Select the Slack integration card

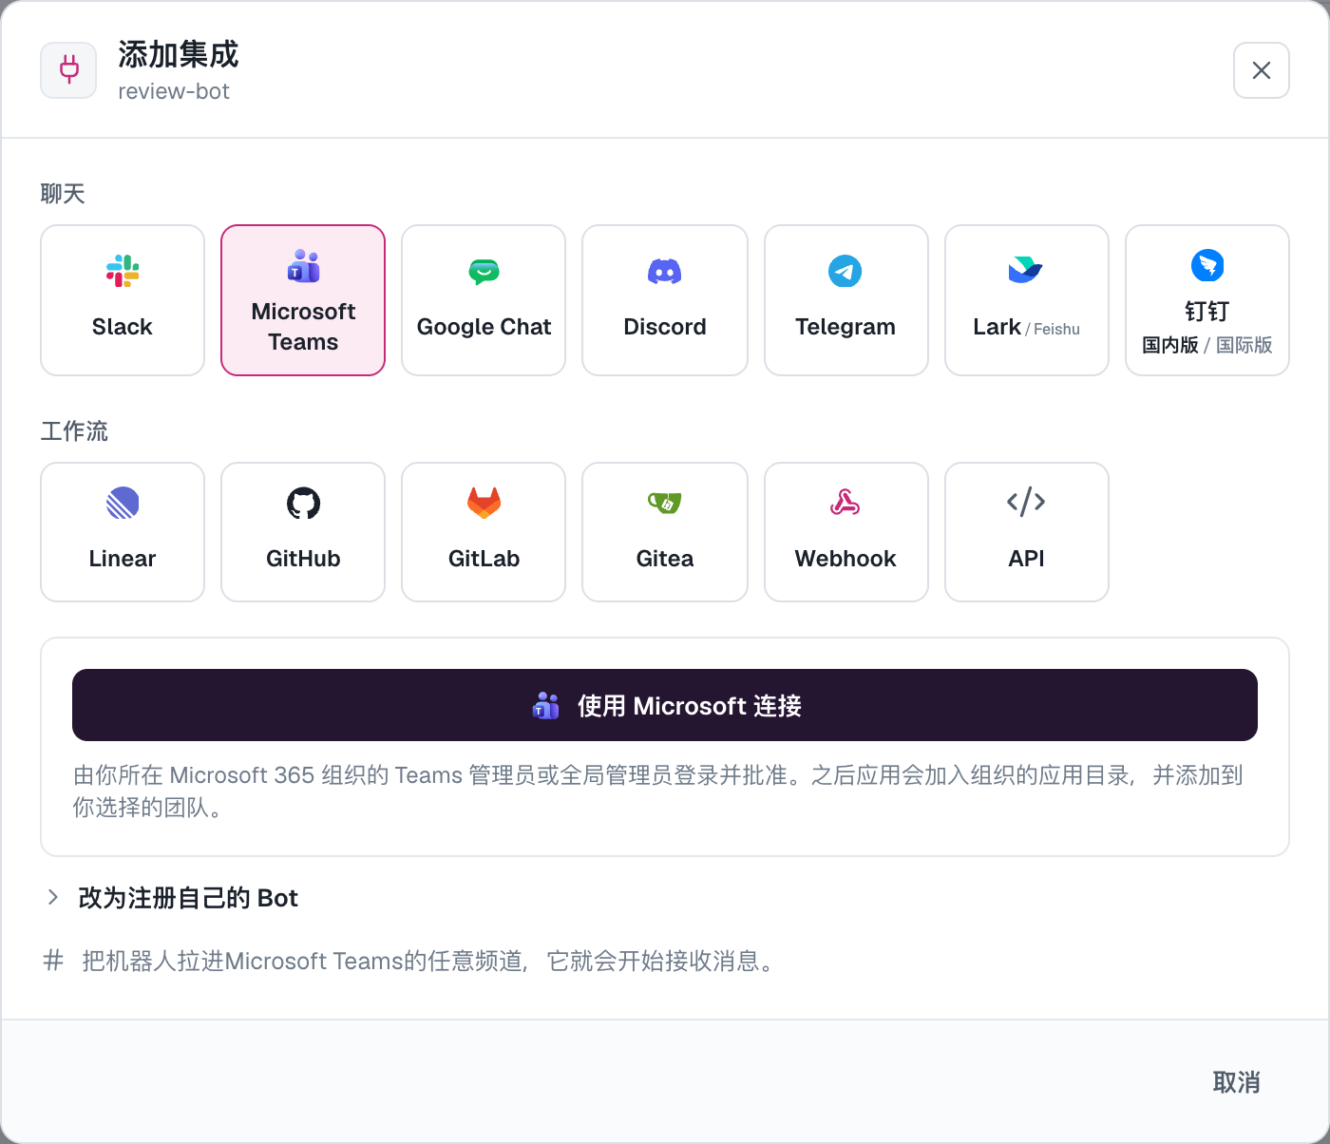123,300
